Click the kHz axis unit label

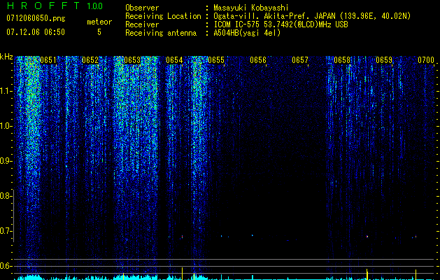click(x=6, y=57)
